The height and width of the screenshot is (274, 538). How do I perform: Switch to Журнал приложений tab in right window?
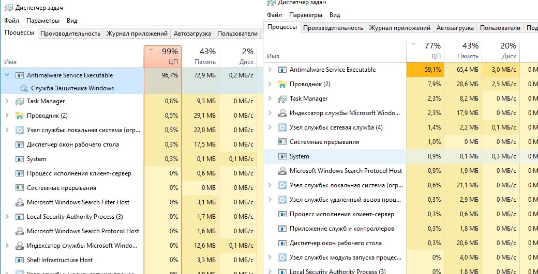[400, 28]
